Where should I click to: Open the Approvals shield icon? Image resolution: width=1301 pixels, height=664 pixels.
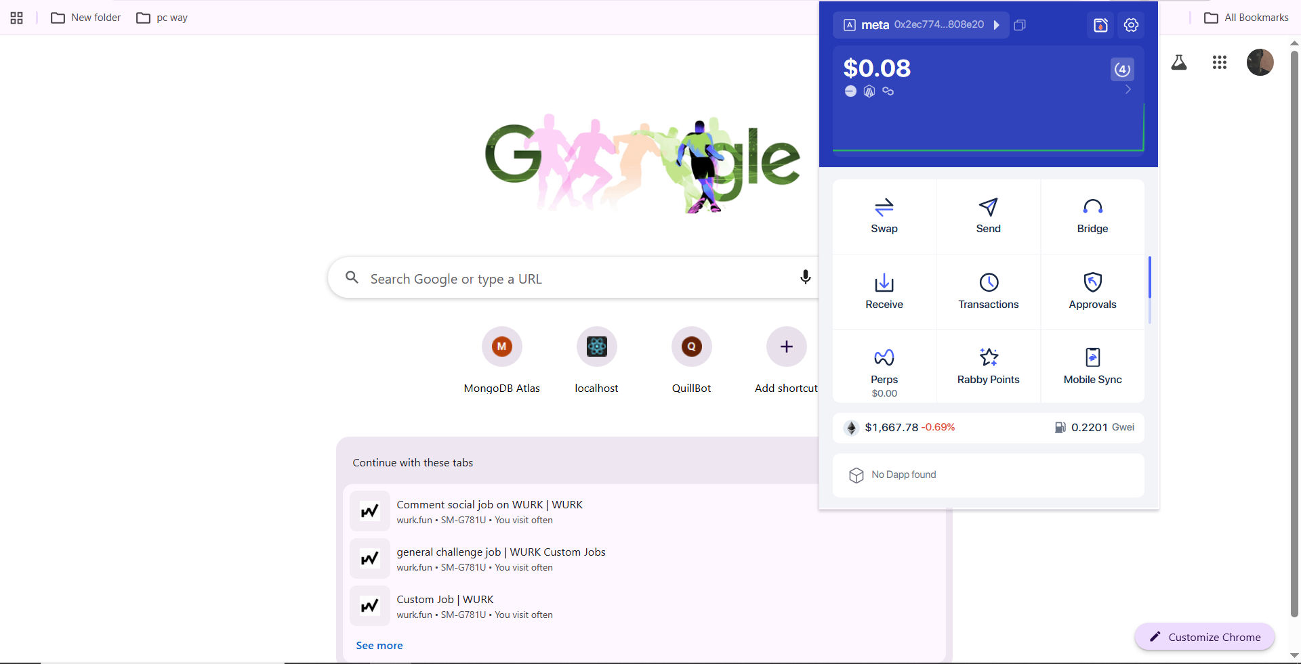(1092, 282)
